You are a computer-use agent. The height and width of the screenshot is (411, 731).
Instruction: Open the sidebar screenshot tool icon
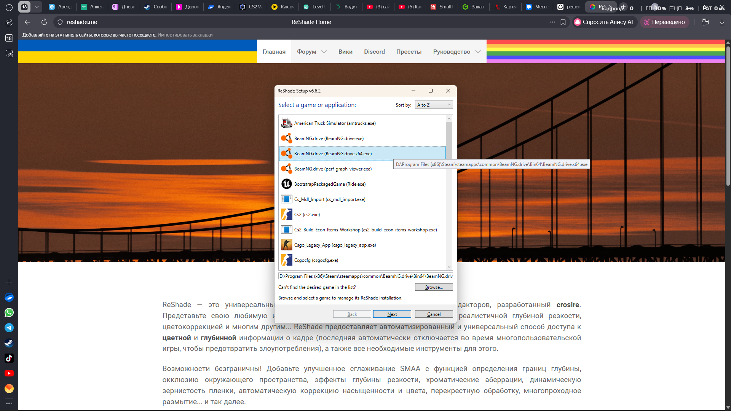point(9,54)
